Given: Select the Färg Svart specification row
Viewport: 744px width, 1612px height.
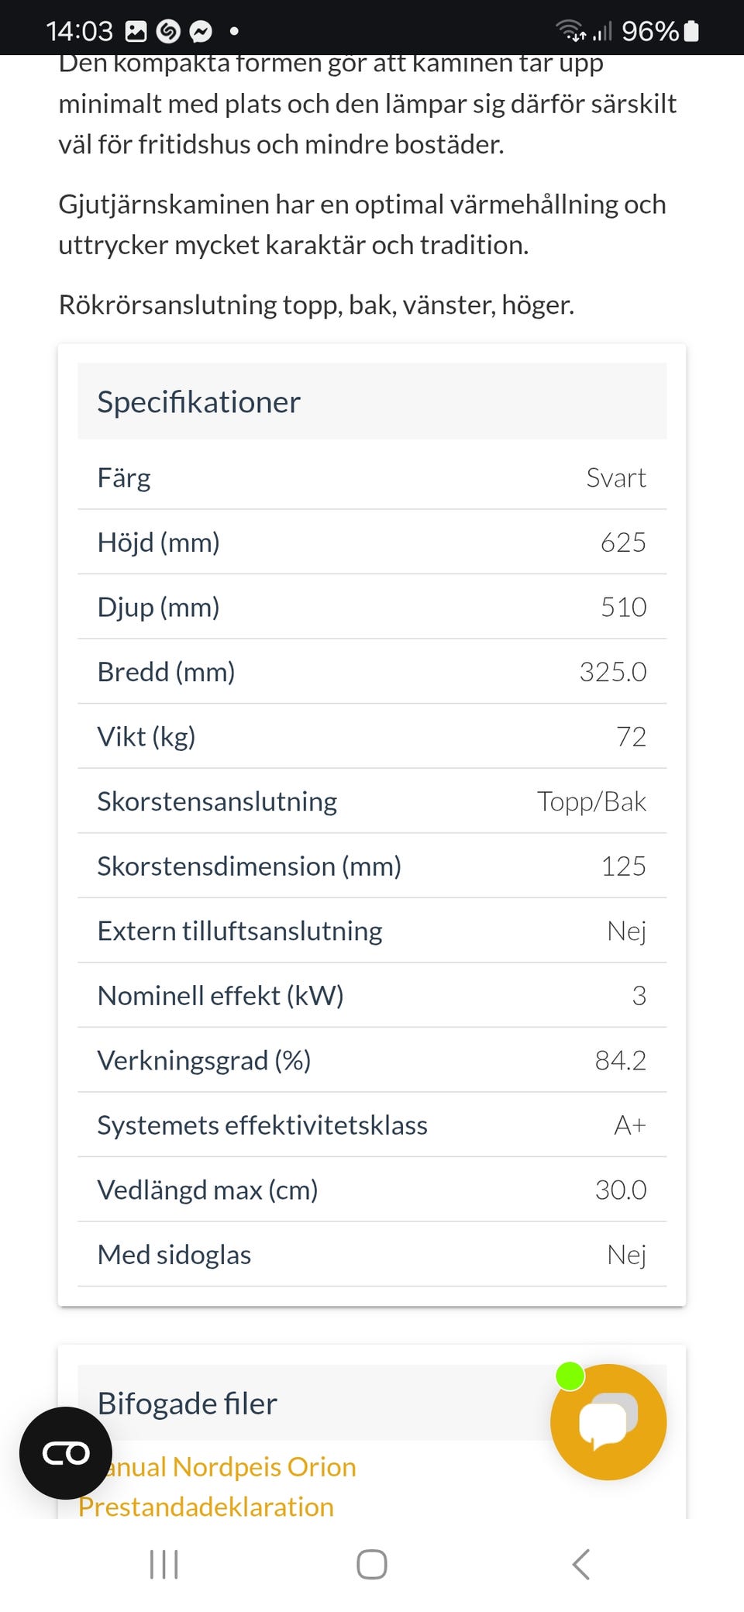Looking at the screenshot, I should (372, 477).
